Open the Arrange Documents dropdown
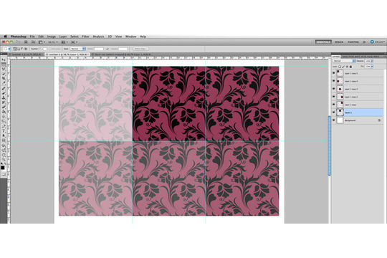This screenshot has height=258, width=387. [64, 42]
